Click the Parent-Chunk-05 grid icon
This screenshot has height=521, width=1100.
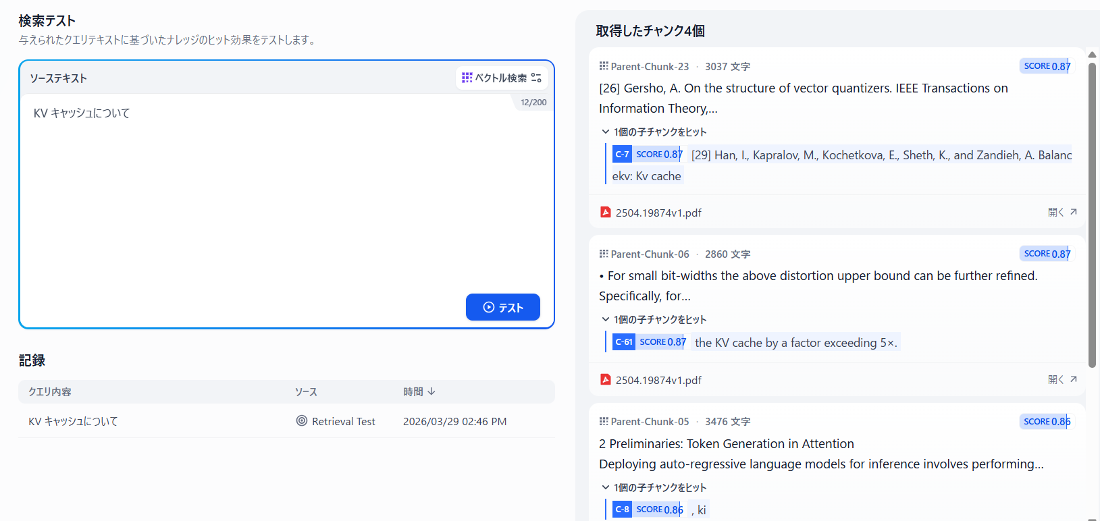click(604, 421)
